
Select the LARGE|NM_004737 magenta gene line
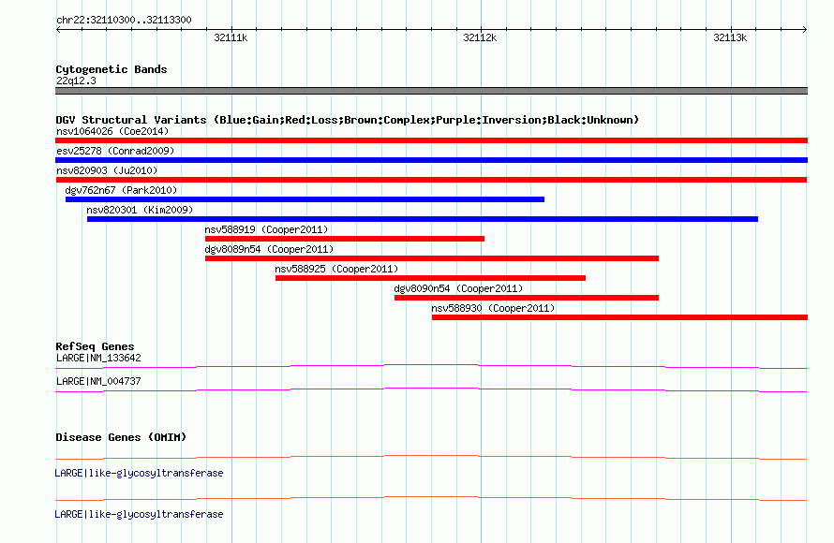pyautogui.click(x=431, y=390)
